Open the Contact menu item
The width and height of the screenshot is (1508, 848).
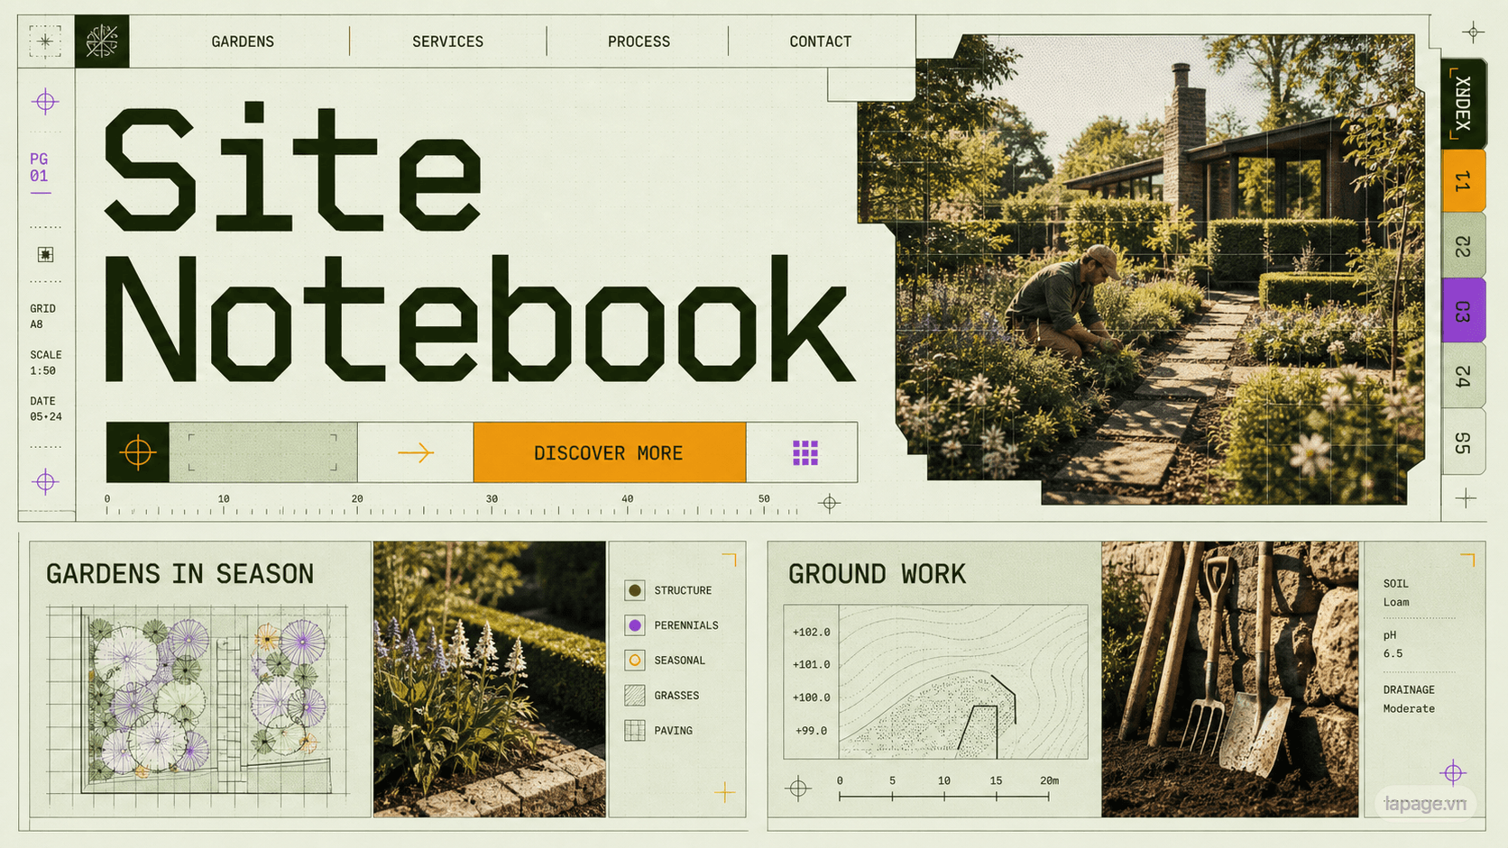coord(821,41)
